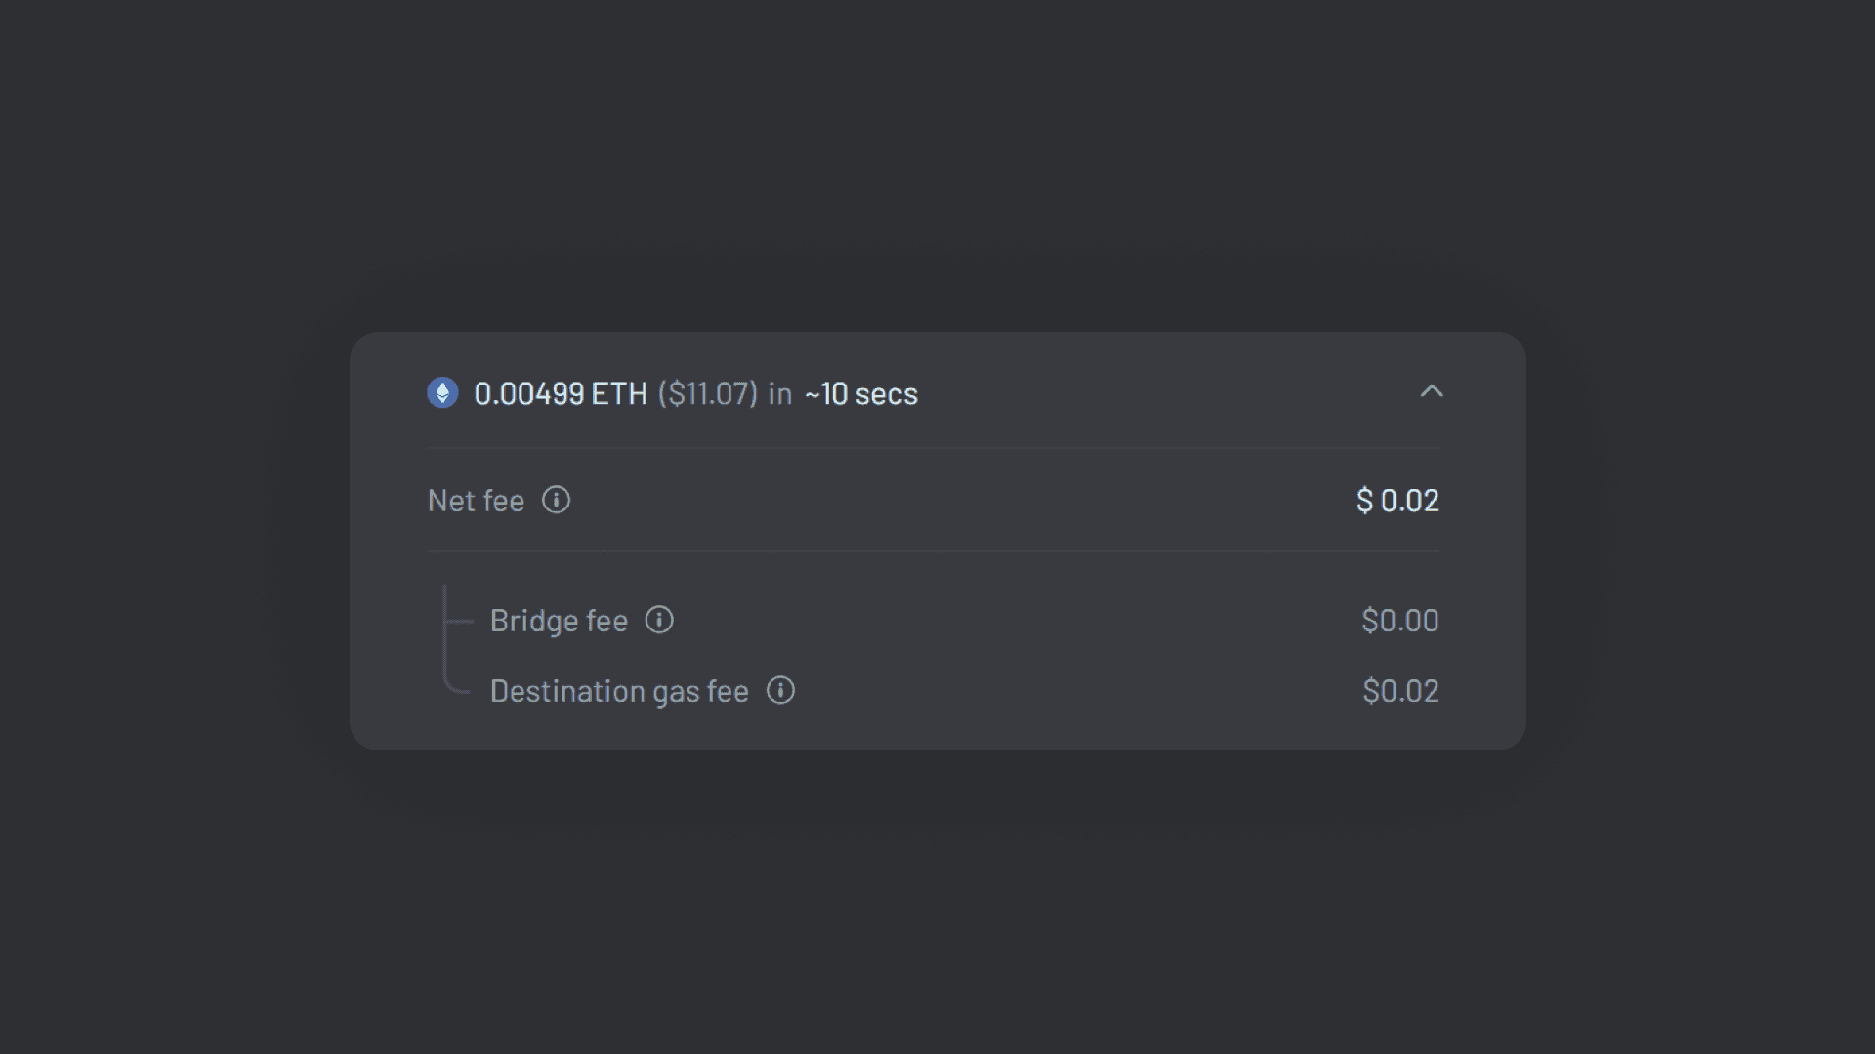Image resolution: width=1875 pixels, height=1054 pixels.
Task: Click the ($11.07) dollar value
Action: coord(708,394)
